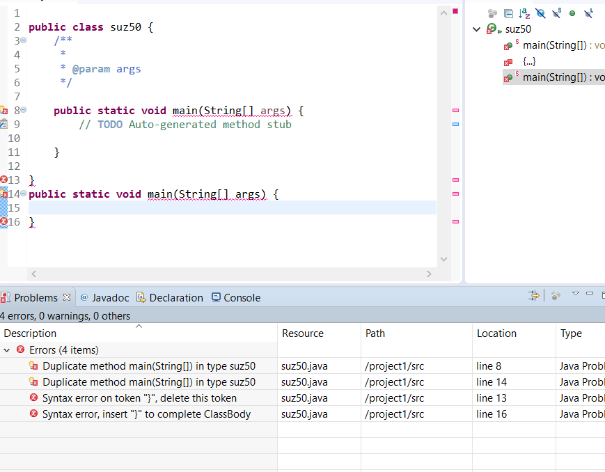This screenshot has height=472, width=605.
Task: Open the Problems view menu dropdown
Action: coord(576,294)
